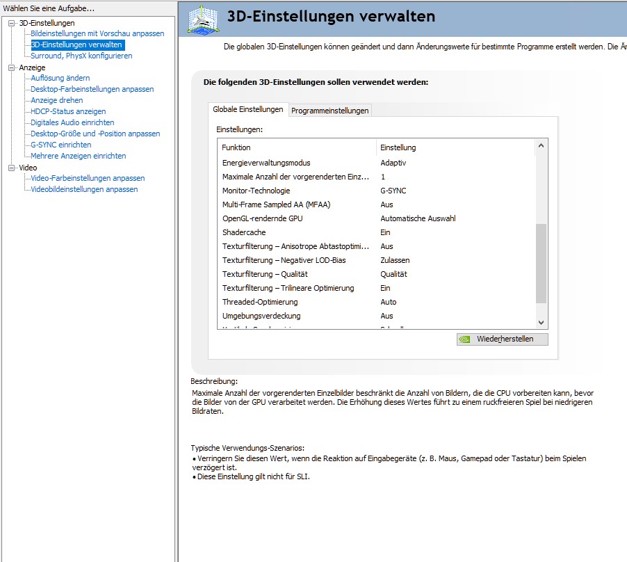This screenshot has height=562, width=627.
Task: Click the Funktion column header
Action: pos(297,147)
